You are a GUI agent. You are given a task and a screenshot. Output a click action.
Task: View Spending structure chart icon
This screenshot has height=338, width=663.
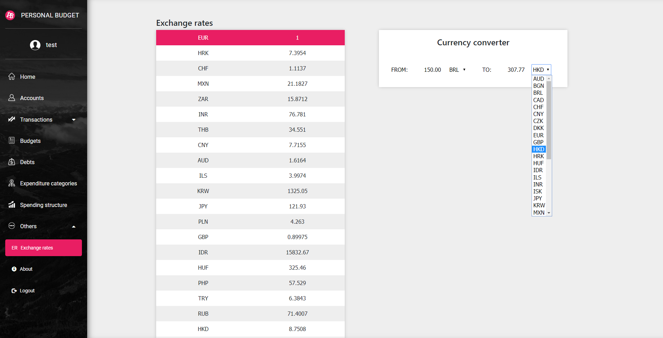point(12,205)
